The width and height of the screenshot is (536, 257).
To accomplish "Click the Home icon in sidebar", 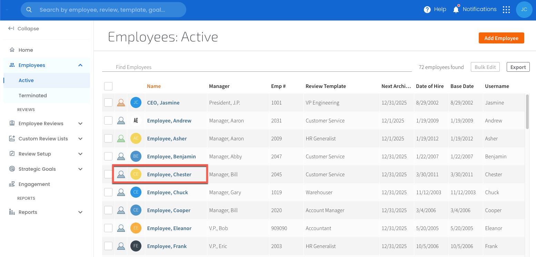I will 12,50.
